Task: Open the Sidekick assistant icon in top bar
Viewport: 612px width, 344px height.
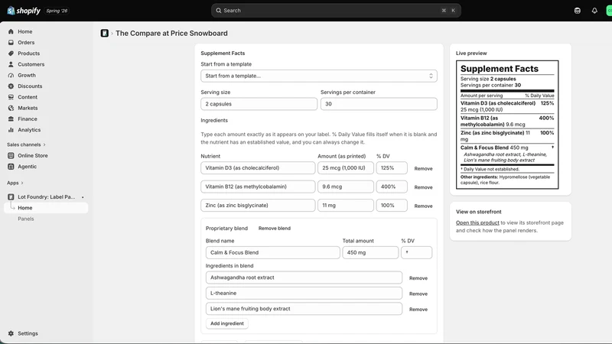Action: 578,11
